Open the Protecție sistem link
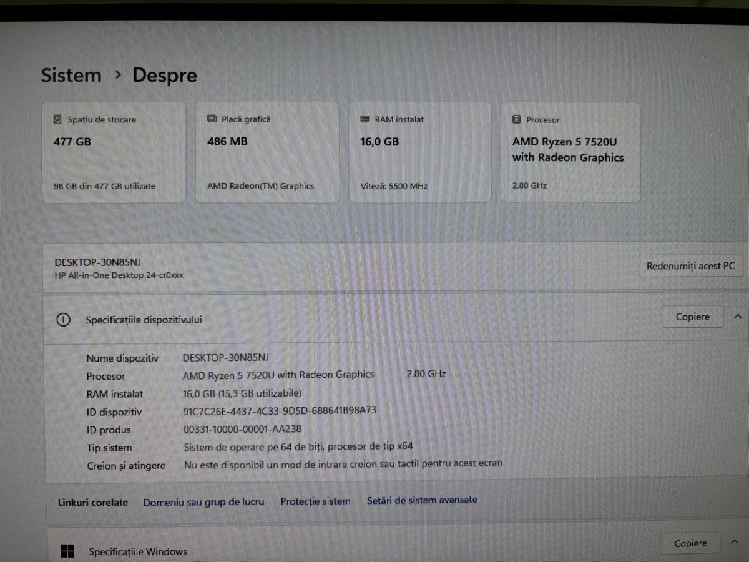The height and width of the screenshot is (562, 749). [315, 501]
